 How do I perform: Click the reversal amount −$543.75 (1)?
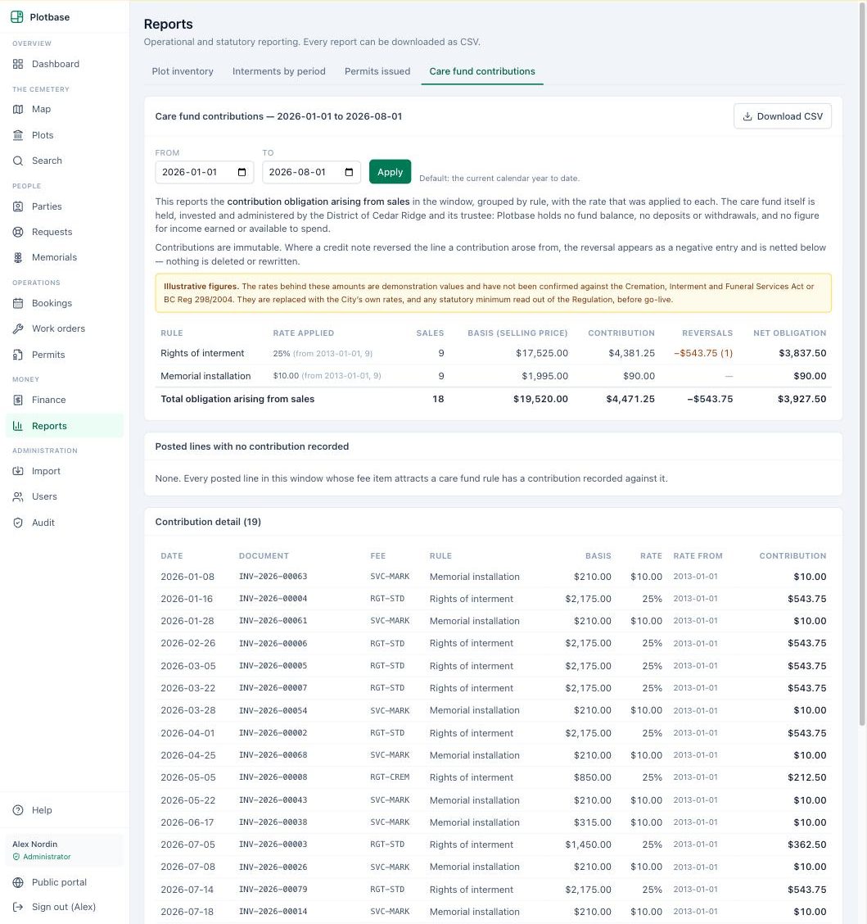[x=703, y=353]
